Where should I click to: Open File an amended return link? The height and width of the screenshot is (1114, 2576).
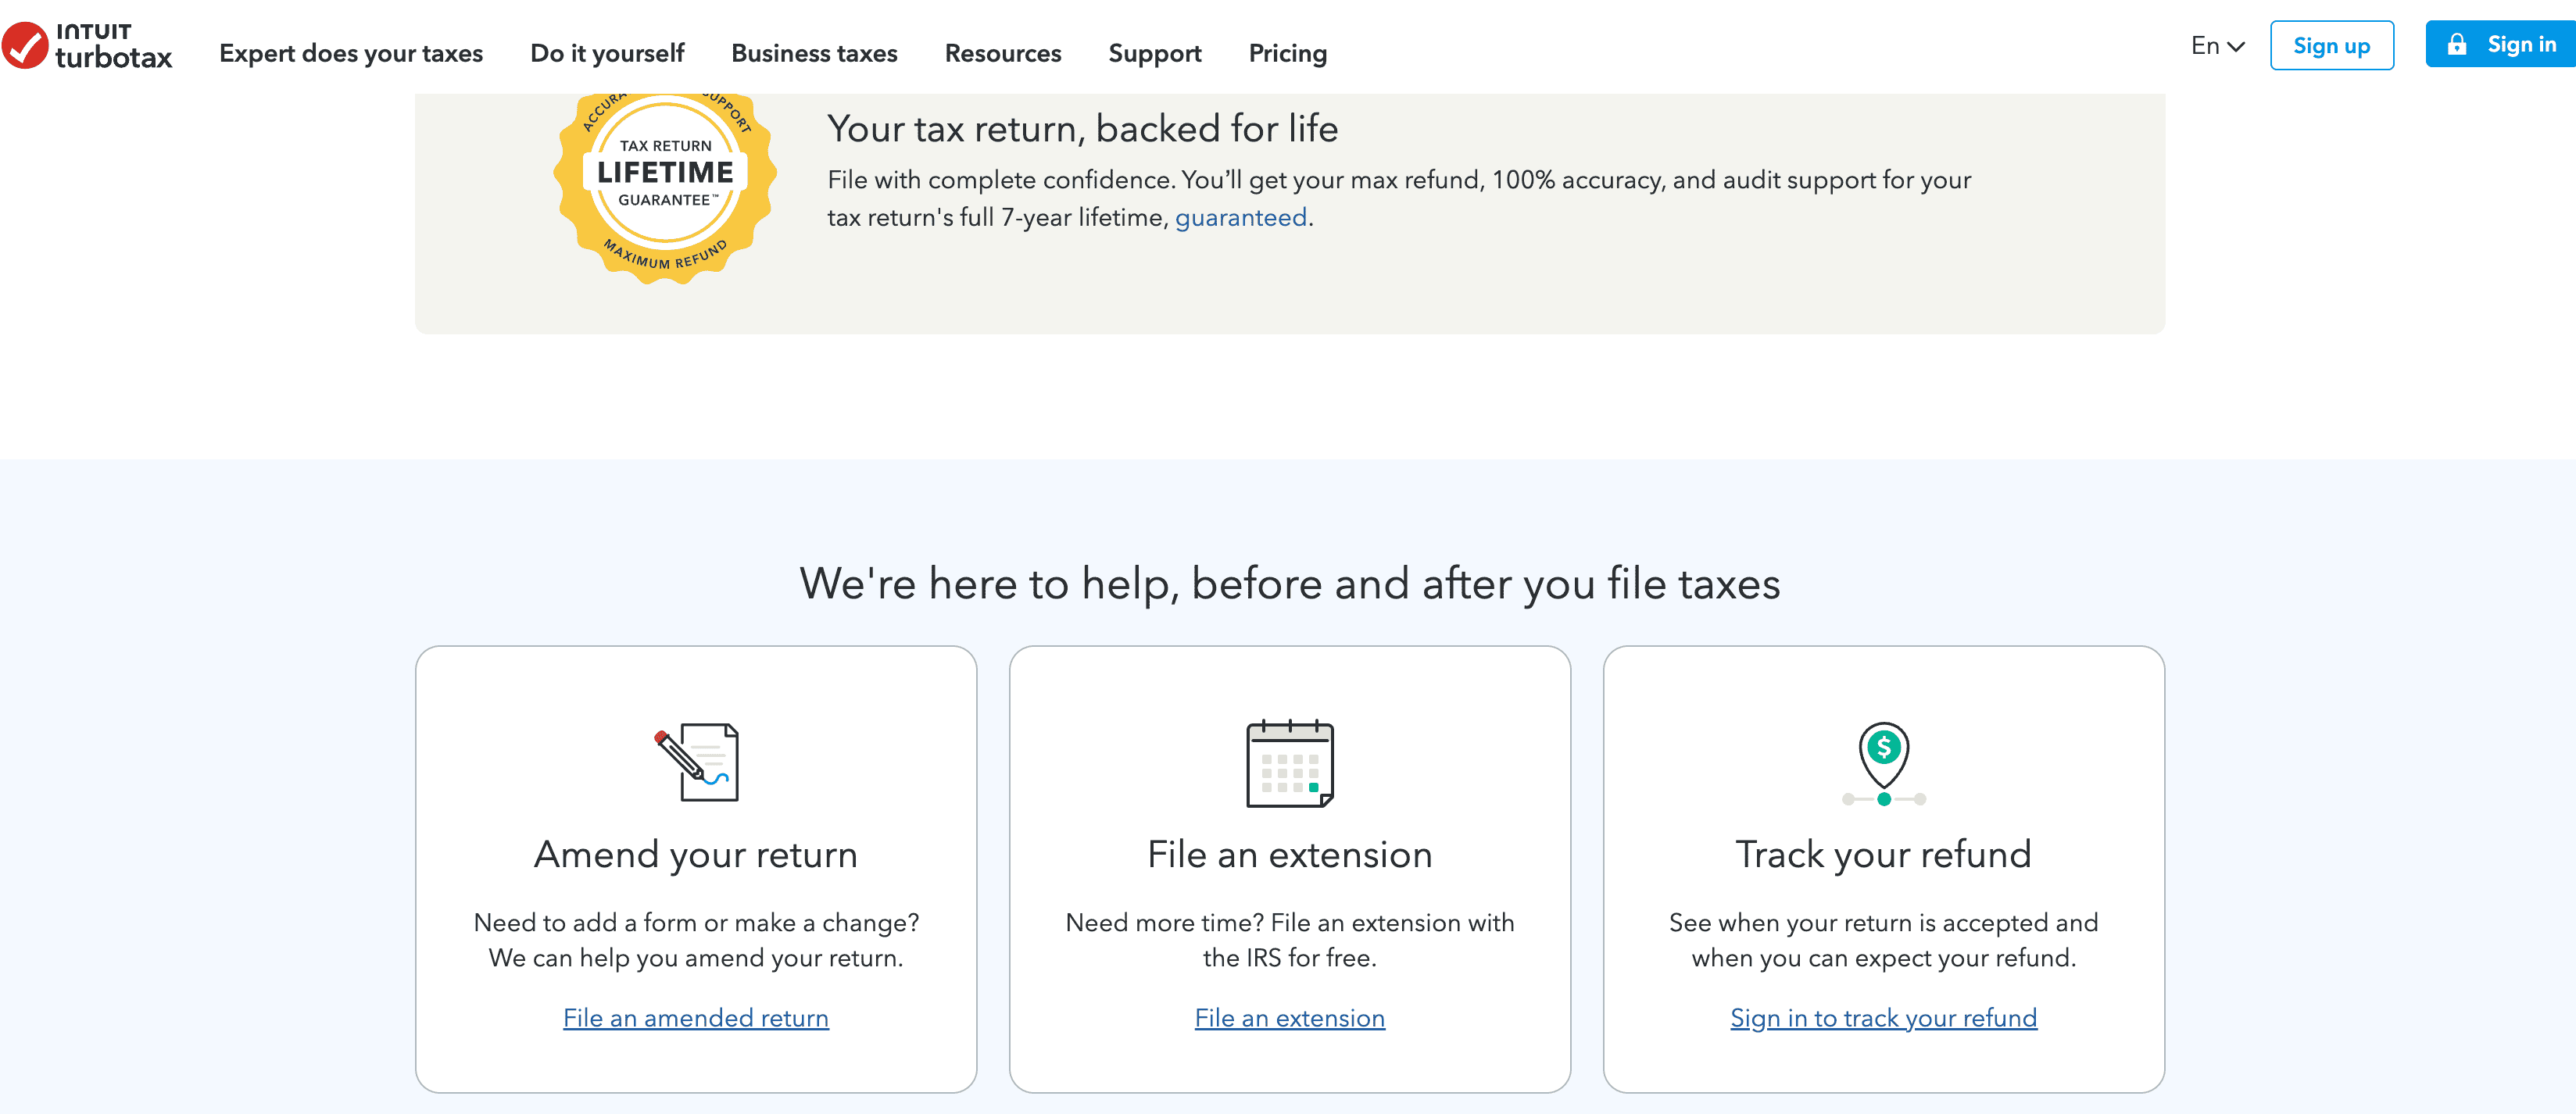pyautogui.click(x=696, y=1018)
